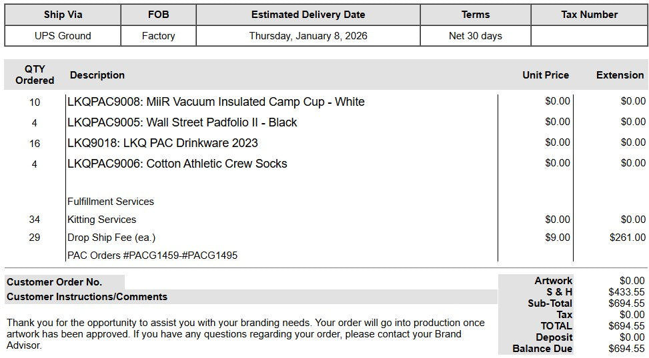Click the $9.00 drop ship unit price
The height and width of the screenshot is (358, 649).
click(557, 238)
